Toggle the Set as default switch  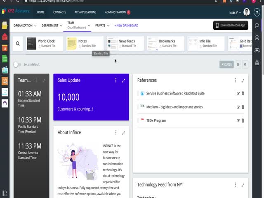[17, 64]
